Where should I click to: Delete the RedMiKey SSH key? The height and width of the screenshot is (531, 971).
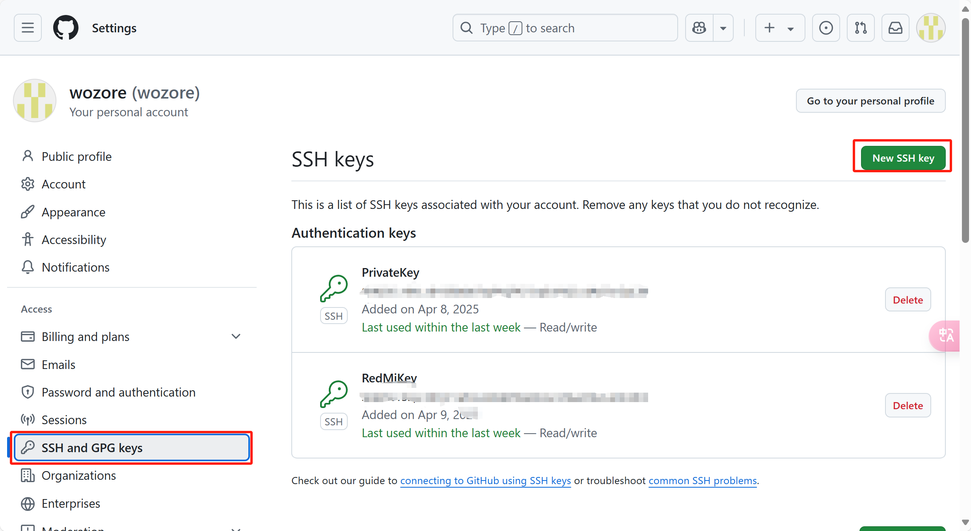[908, 406]
